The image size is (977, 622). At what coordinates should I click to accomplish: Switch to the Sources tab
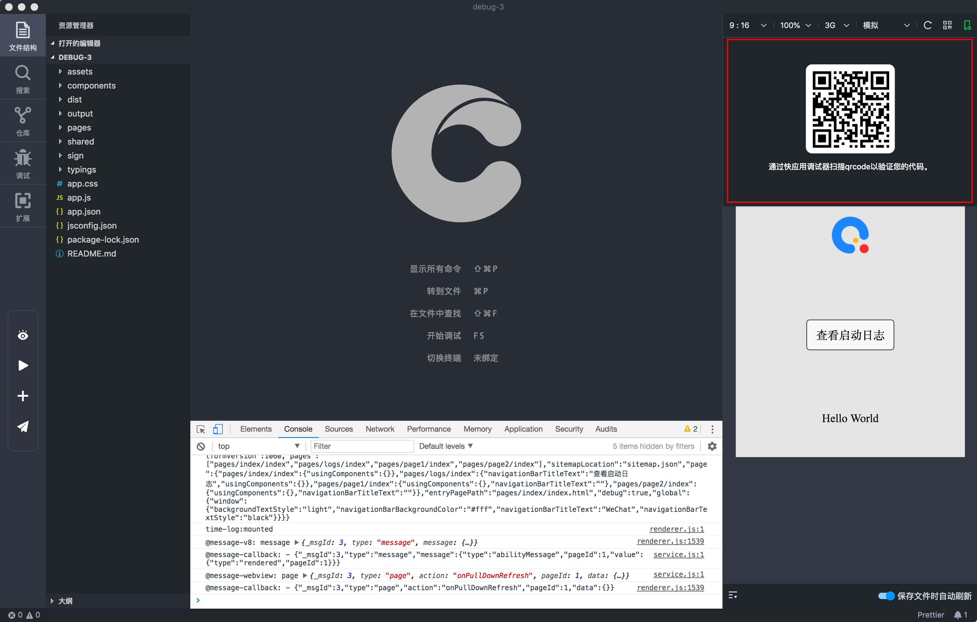[338, 429]
